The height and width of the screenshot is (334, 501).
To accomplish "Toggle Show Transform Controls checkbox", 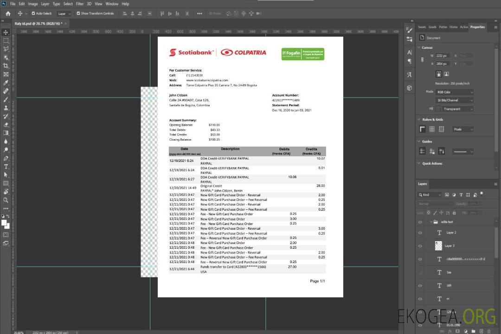I will pos(78,13).
